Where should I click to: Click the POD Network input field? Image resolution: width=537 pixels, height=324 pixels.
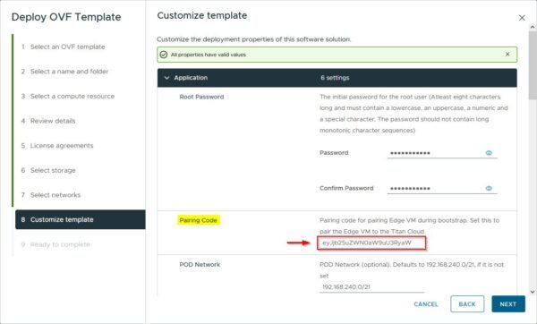371,287
